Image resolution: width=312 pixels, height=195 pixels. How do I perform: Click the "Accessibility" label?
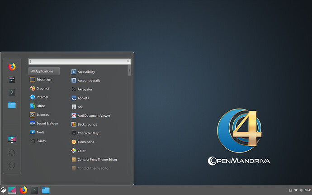86,71
